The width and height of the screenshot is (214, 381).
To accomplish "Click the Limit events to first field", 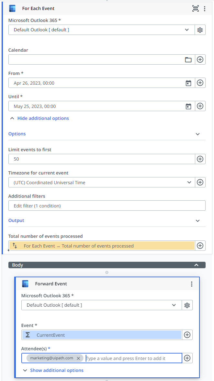I will pos(102,159).
